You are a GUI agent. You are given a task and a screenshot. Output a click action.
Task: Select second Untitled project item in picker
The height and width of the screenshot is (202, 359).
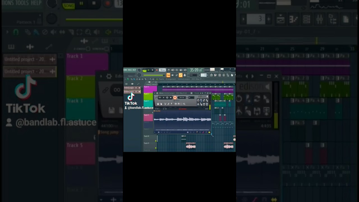tap(132, 91)
